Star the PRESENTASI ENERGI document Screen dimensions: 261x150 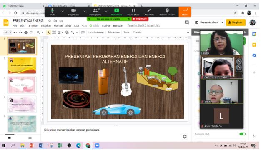click(x=50, y=20)
